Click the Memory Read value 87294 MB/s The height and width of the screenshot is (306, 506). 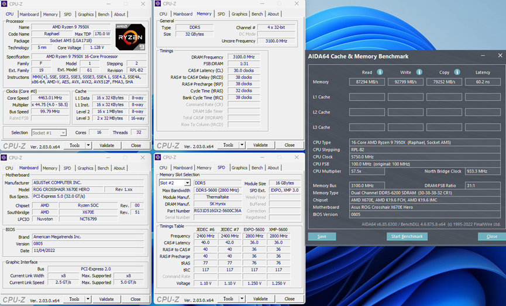[x=367, y=82]
